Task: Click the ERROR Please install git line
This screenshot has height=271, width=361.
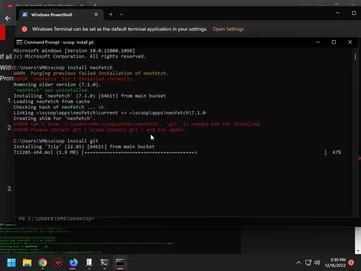Action: click(100, 130)
